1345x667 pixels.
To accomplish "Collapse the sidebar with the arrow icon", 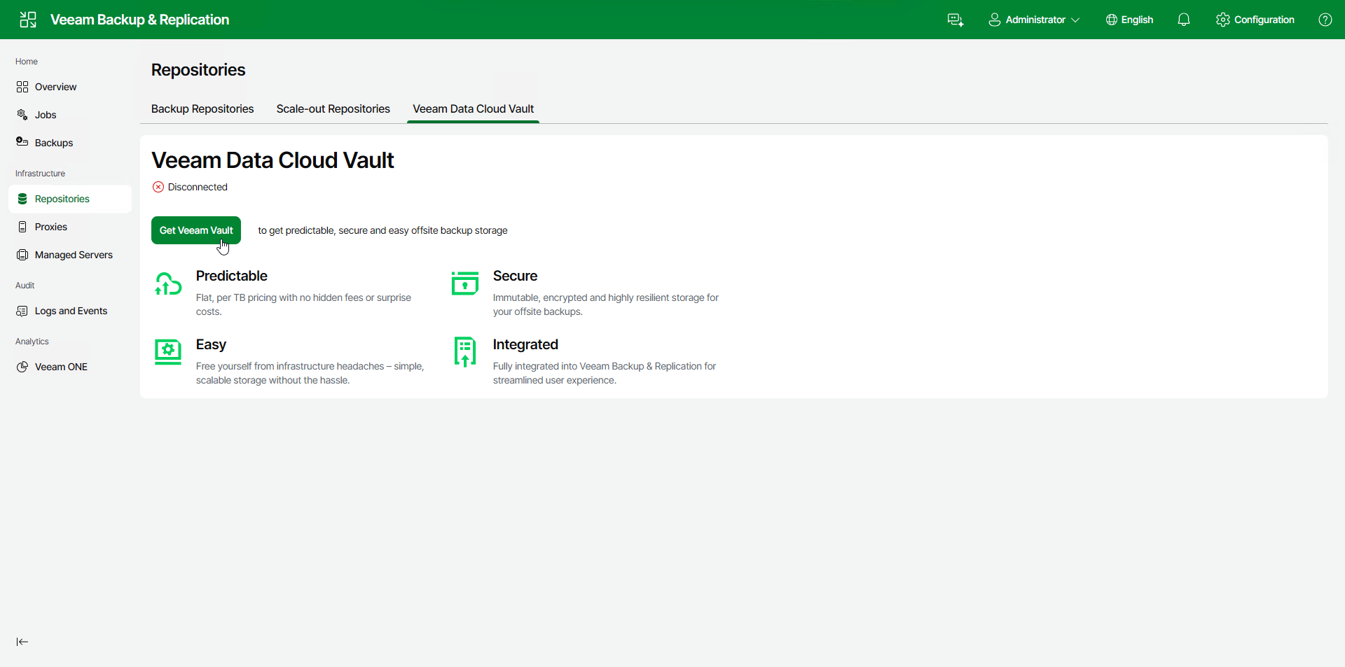I will [x=22, y=642].
